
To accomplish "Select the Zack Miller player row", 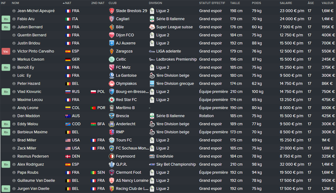I will [168, 148].
